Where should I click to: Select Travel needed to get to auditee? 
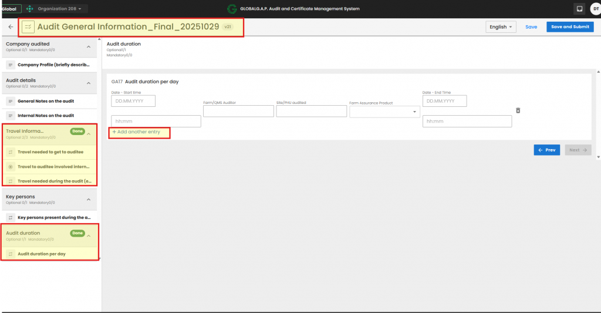coord(50,152)
